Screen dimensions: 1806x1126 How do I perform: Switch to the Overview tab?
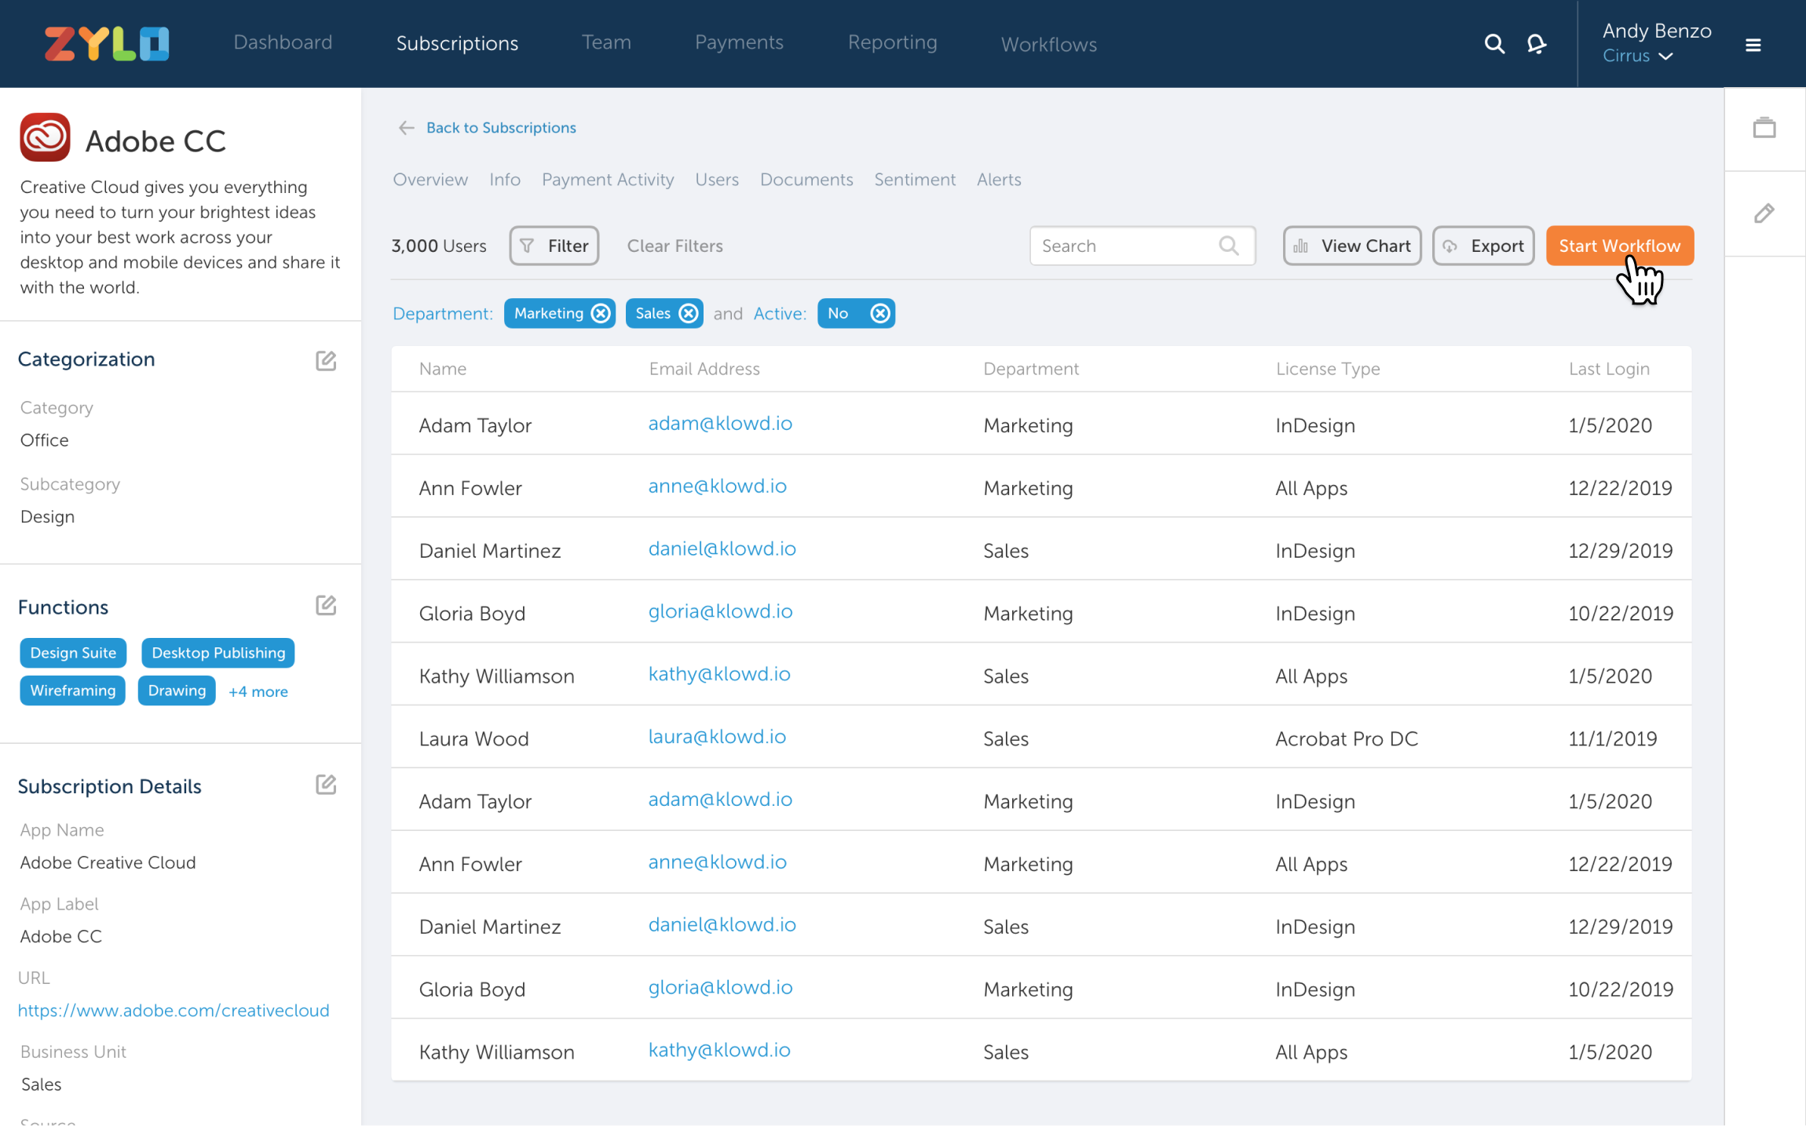click(430, 180)
